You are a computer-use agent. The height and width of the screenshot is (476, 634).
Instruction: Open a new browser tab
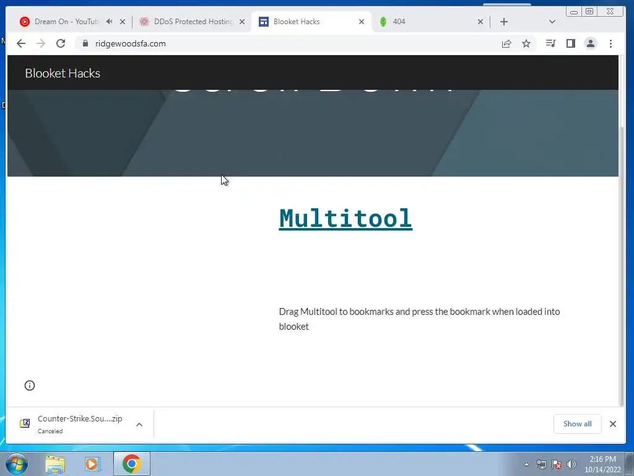tap(504, 22)
